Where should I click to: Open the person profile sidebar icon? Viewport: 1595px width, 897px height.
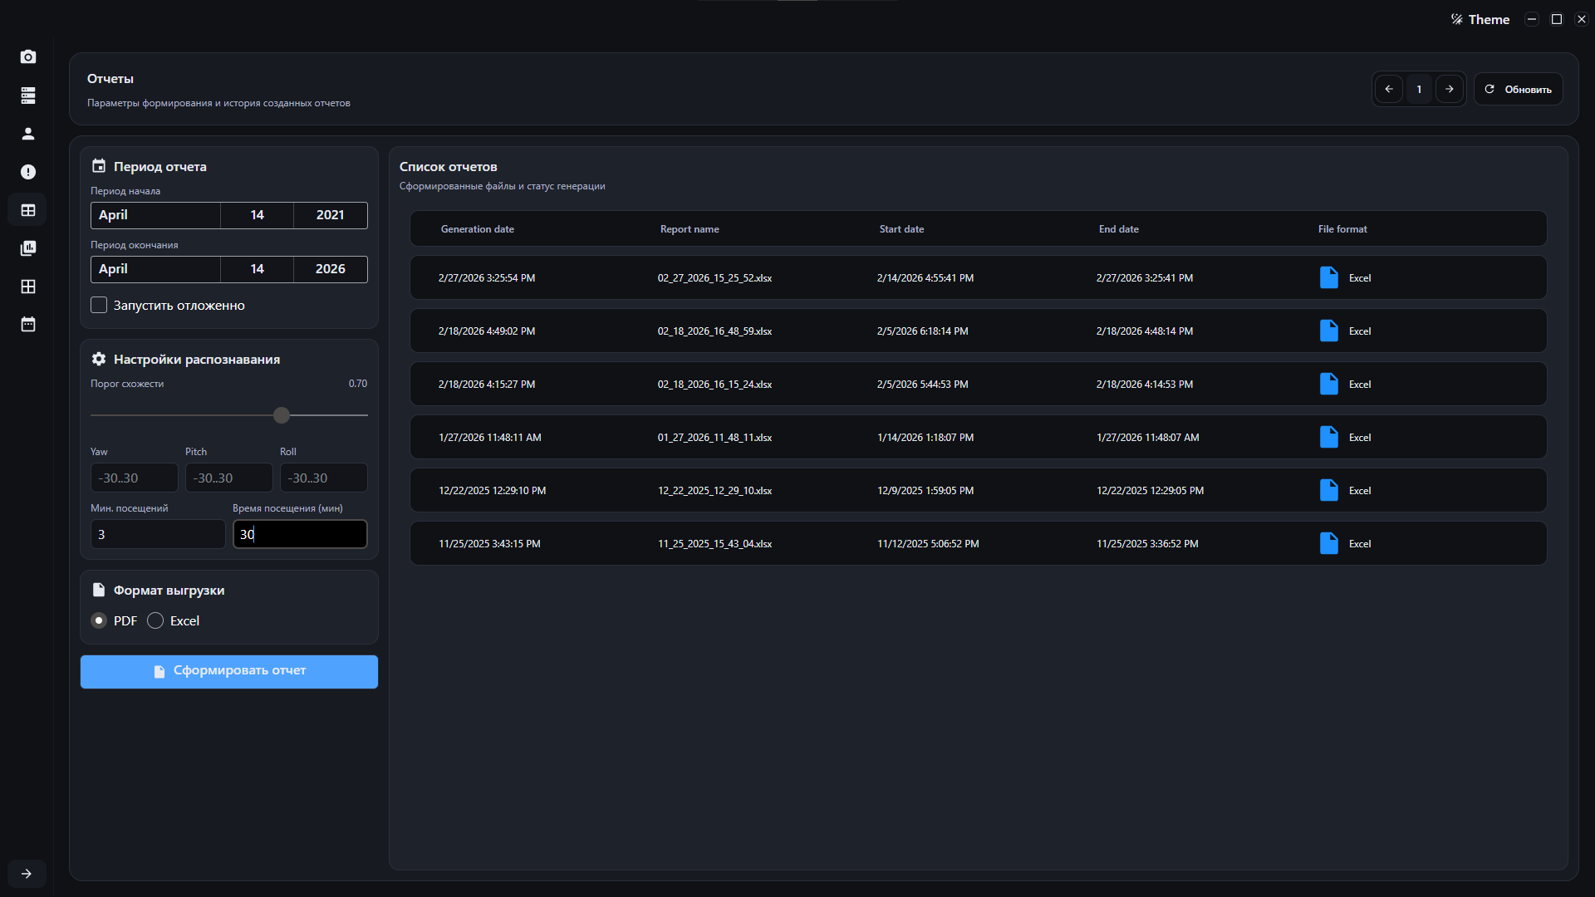click(28, 134)
